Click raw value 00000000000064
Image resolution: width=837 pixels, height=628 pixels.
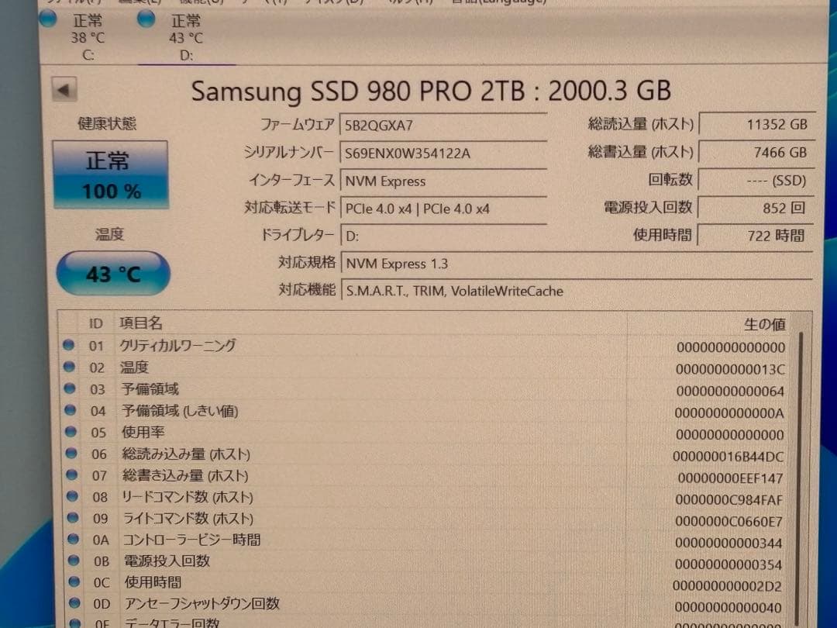(x=730, y=392)
